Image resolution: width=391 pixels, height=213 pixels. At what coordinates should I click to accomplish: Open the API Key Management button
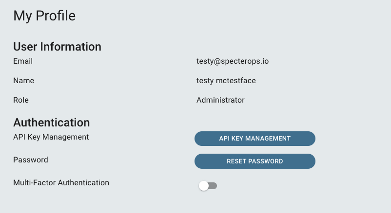point(255,139)
